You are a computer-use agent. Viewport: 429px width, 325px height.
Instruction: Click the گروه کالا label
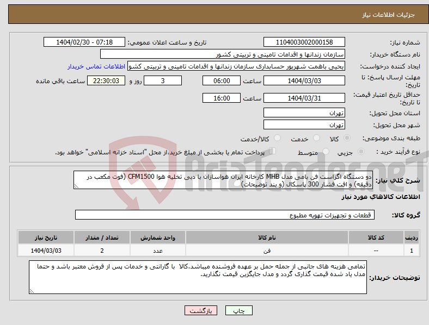point(406,215)
